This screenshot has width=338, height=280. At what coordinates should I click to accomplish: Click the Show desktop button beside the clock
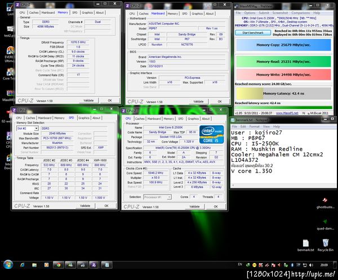(336, 265)
